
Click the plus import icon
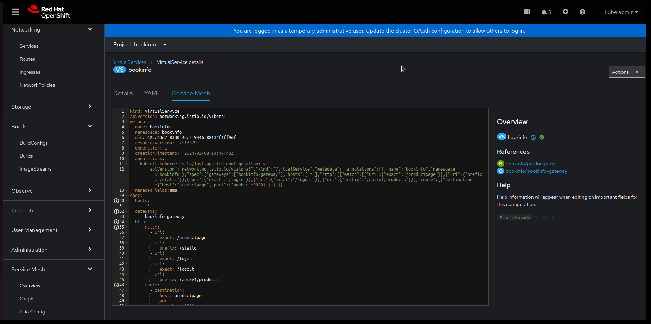click(x=565, y=12)
